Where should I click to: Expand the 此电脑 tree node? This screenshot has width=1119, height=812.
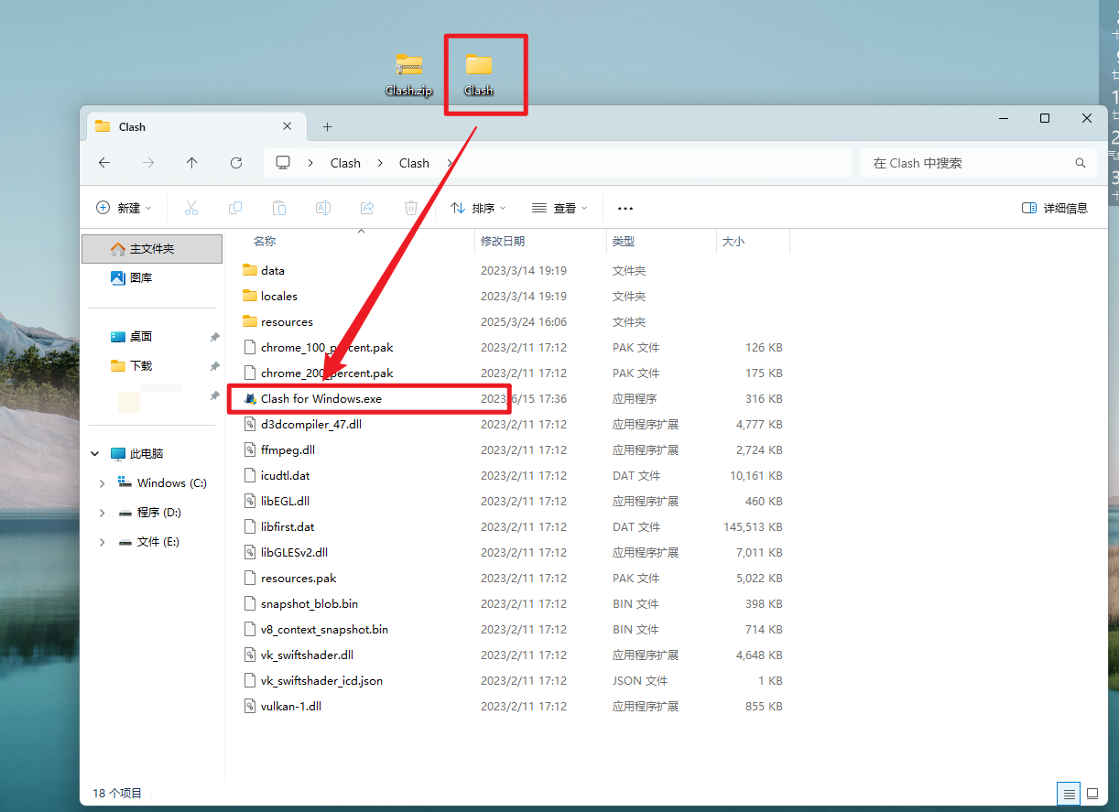(x=95, y=454)
